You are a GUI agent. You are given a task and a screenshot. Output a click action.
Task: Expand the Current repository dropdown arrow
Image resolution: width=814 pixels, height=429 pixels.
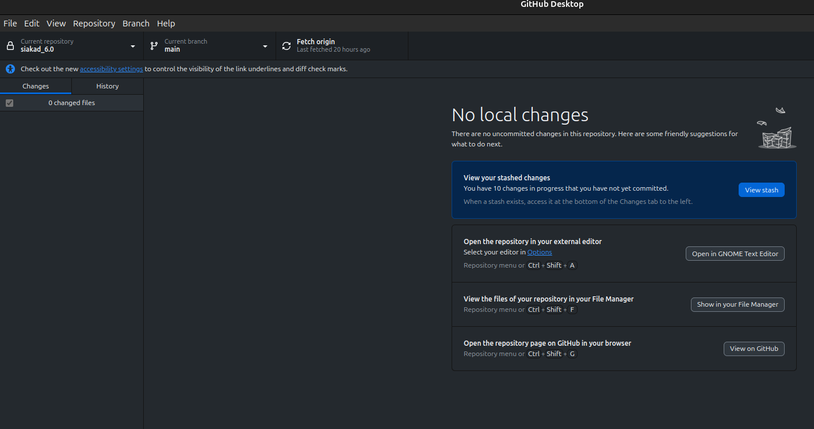point(133,46)
